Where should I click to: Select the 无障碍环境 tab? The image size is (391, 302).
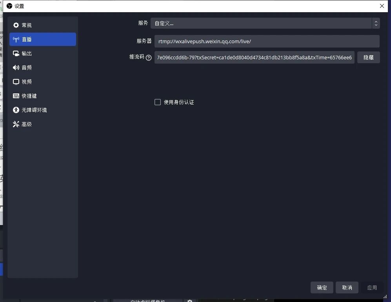tap(43, 110)
